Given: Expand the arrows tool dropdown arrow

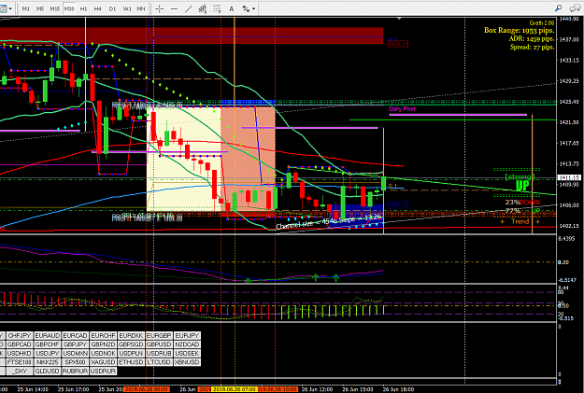Looking at the screenshot, I should (253, 8).
